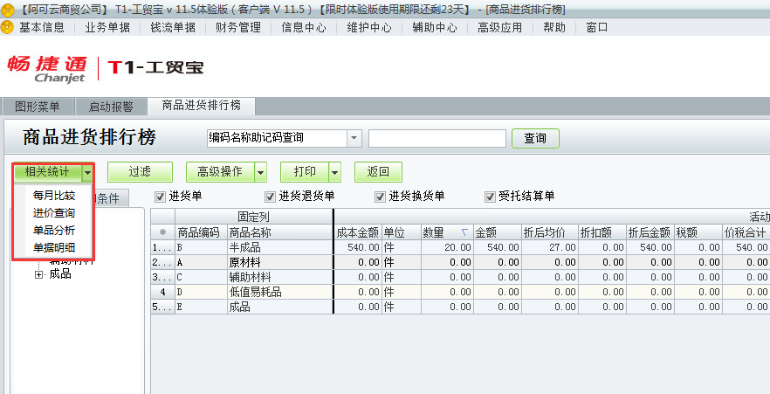Click the 高级操作 button
770x394 pixels.
coord(220,172)
